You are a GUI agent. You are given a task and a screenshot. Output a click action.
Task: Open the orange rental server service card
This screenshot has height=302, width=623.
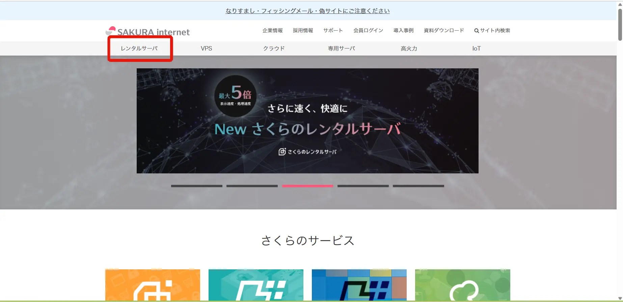click(153, 285)
